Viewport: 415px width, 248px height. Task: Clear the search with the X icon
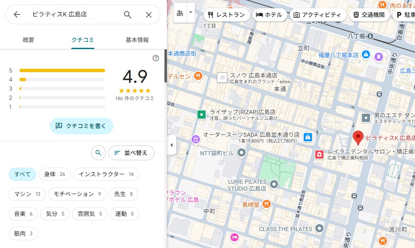click(x=149, y=15)
